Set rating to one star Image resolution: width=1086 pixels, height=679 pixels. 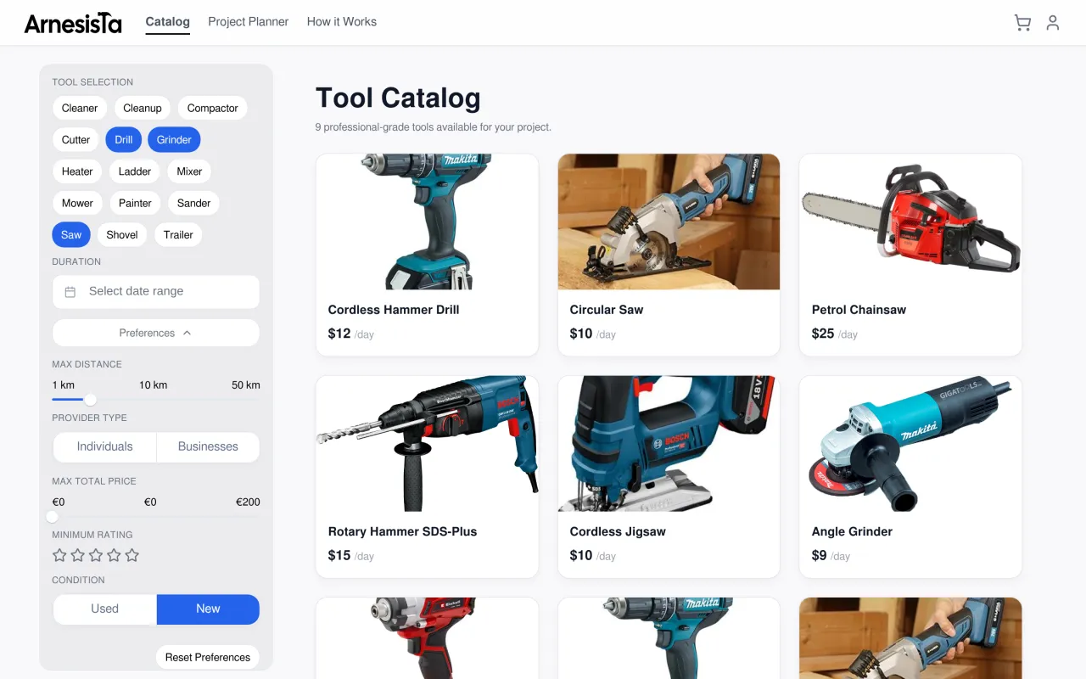59,555
